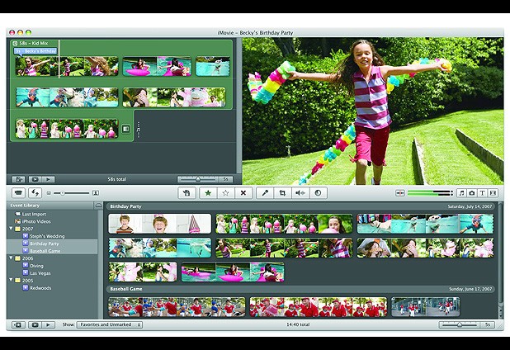The image size is (510, 350).
Task: Mark selection as favorite (filled star)
Action: pos(208,193)
